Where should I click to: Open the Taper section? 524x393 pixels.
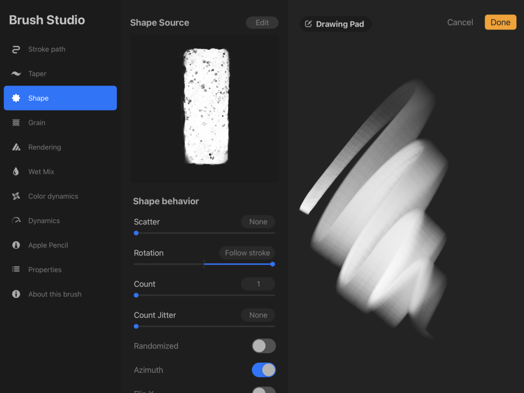pyautogui.click(x=60, y=73)
